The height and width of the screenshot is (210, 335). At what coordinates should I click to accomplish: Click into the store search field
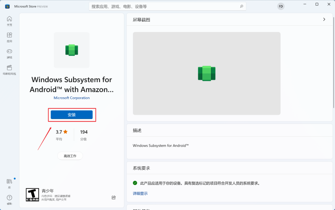point(164,7)
